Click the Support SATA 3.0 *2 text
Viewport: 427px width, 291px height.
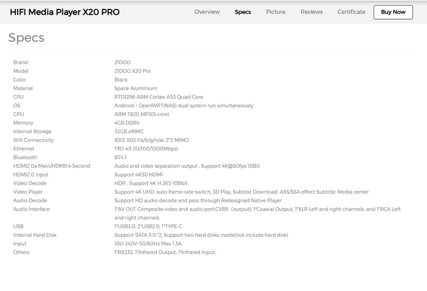pos(201,235)
